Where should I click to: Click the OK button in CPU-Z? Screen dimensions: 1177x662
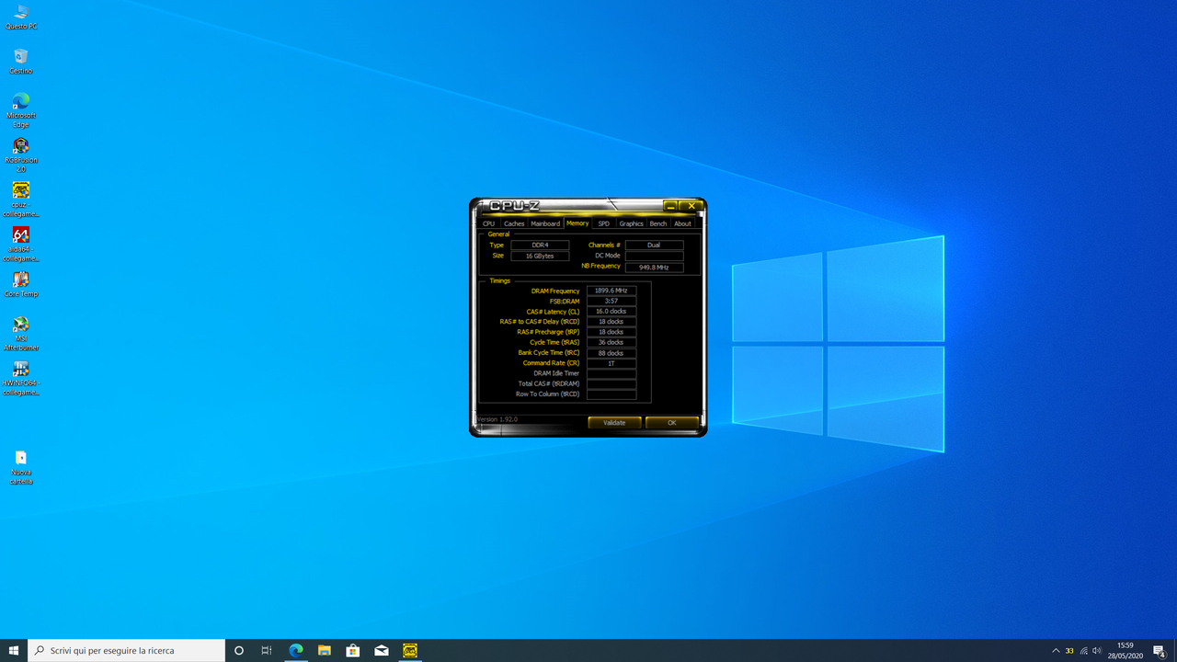coord(671,422)
